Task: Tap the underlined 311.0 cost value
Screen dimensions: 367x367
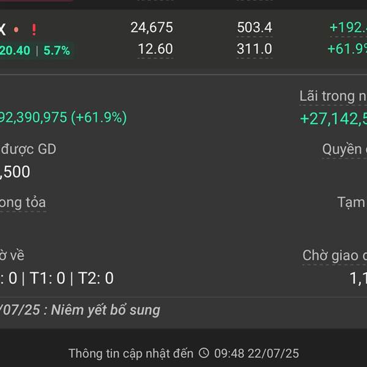Action: tap(254, 49)
